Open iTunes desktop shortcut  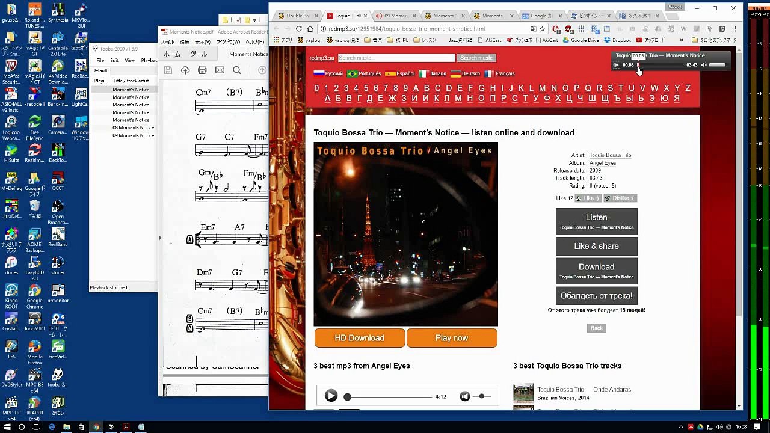click(11, 265)
